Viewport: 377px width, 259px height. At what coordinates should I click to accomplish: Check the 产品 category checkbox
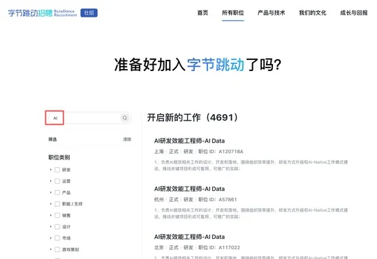click(x=57, y=193)
